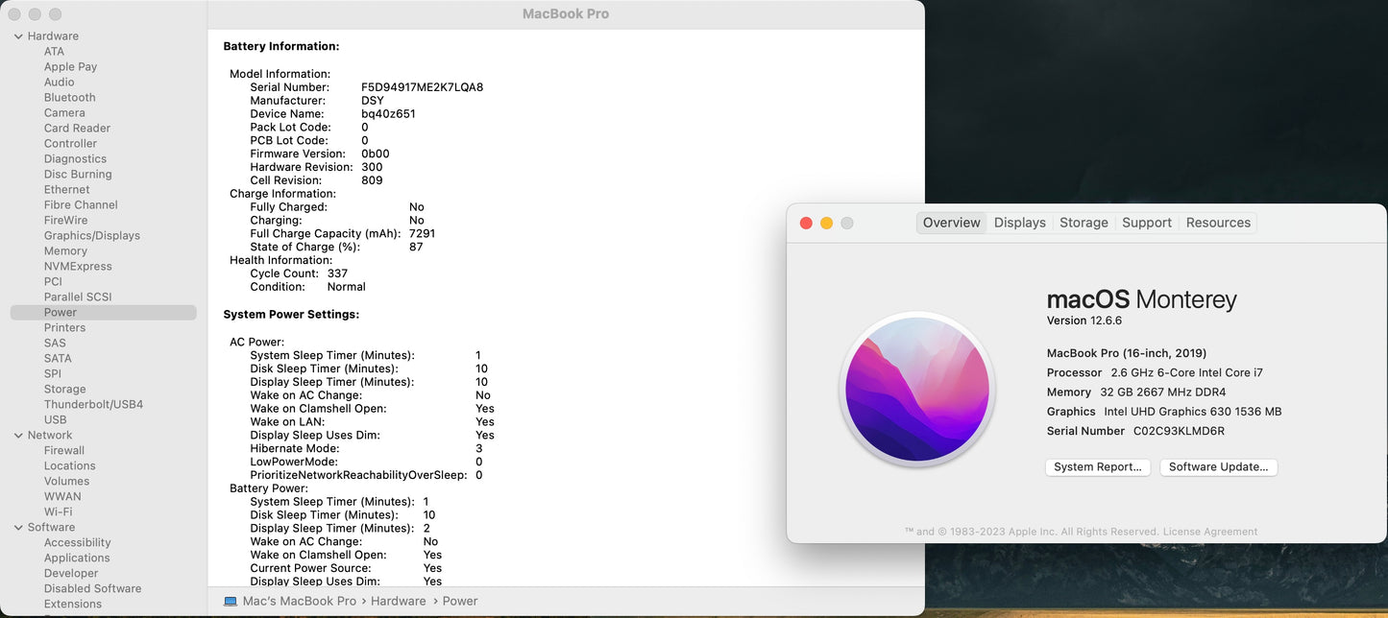The height and width of the screenshot is (618, 1388).
Task: Switch to the Displays tab
Action: [1019, 223]
